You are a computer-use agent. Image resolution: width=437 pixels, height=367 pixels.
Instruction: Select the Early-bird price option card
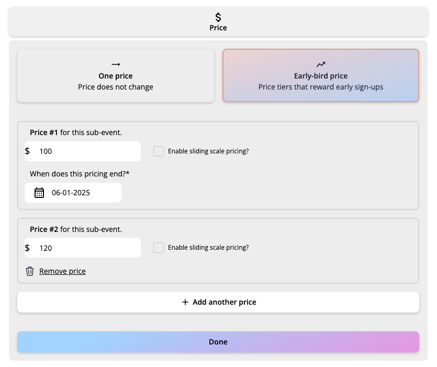321,75
